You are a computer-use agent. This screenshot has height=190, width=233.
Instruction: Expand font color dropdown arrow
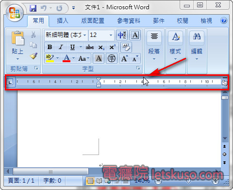tap(73, 58)
